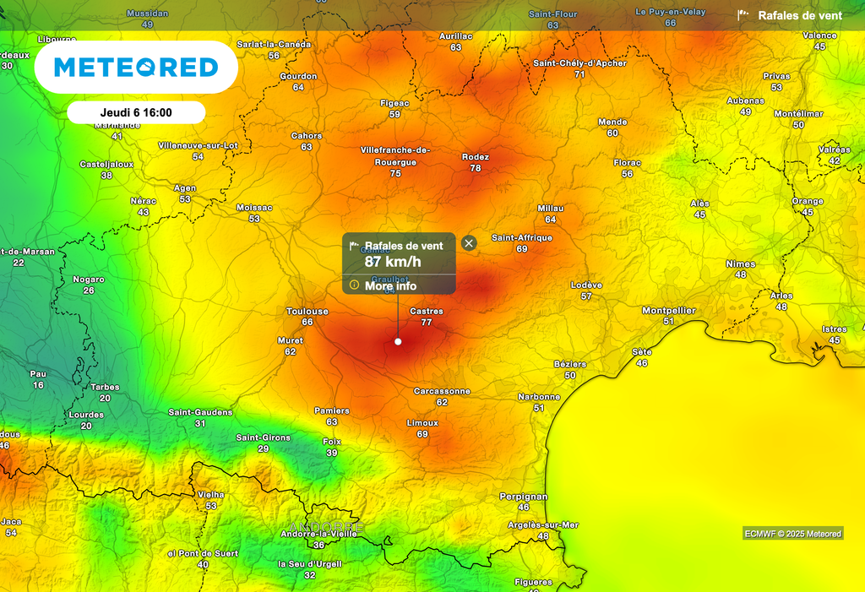Viewport: 865px width, 592px height.
Task: Click Montpellier on the wind map
Action: coord(669,311)
